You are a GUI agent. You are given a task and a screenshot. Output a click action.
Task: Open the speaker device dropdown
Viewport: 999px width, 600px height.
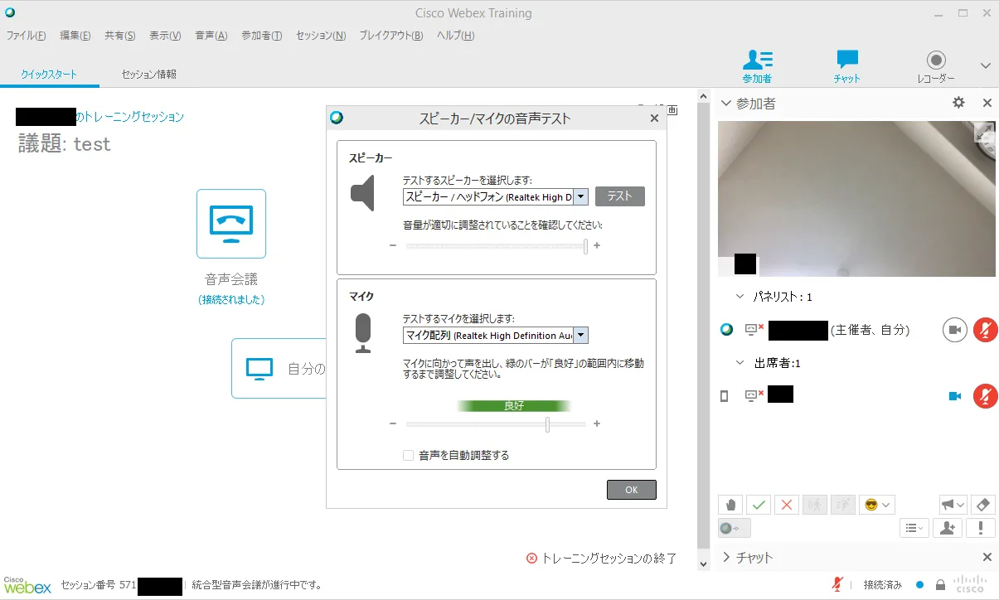coord(580,197)
